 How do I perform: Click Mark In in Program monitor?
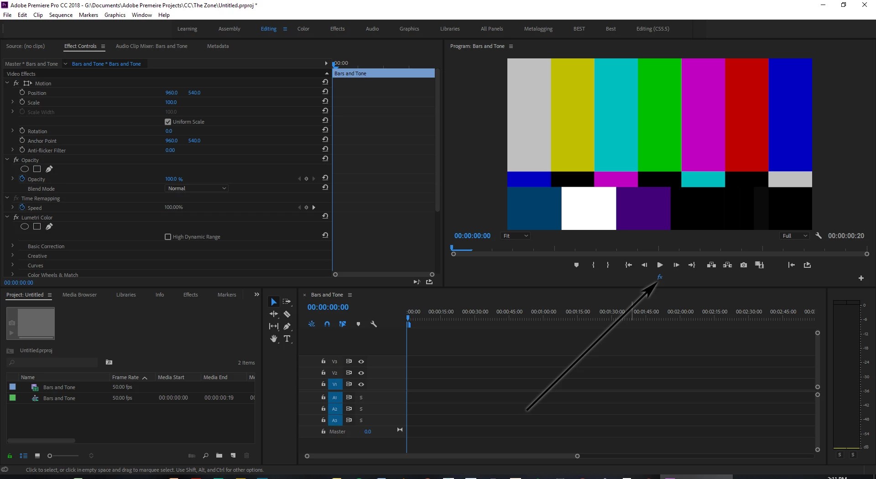593,265
